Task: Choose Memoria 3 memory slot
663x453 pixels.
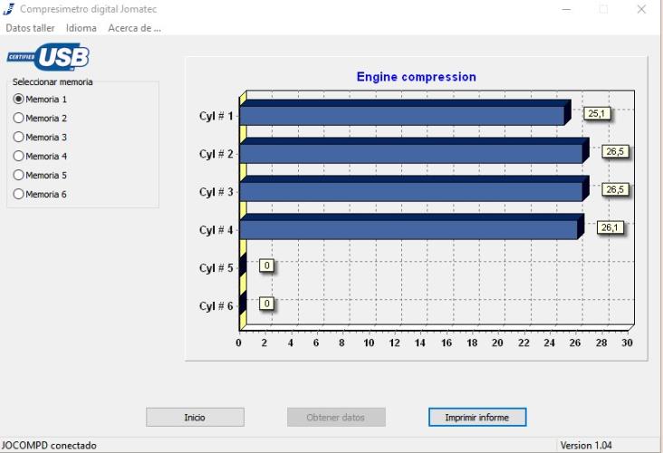Action: (18, 137)
